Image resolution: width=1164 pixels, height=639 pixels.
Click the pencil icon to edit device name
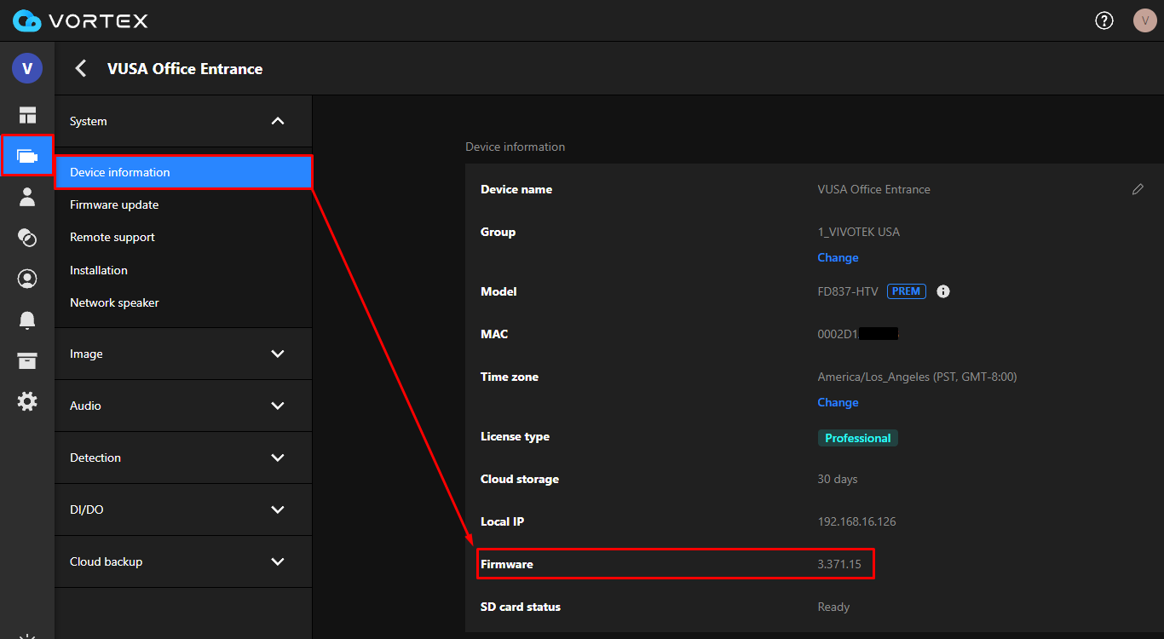pos(1138,189)
